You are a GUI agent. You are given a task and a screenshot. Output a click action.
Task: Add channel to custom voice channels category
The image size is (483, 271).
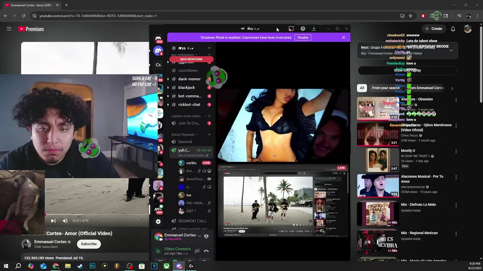209,116
